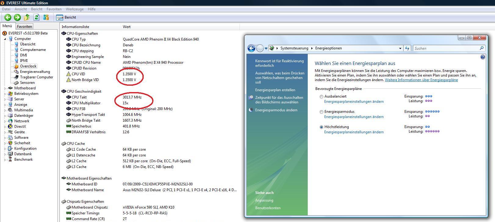The image size is (495, 222).
Task: Expand the Datenträger tree node
Action: (5, 116)
